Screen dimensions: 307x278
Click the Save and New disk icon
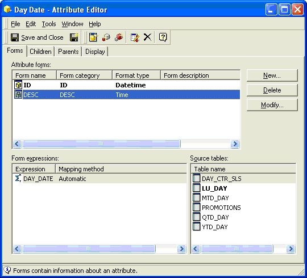point(74,37)
